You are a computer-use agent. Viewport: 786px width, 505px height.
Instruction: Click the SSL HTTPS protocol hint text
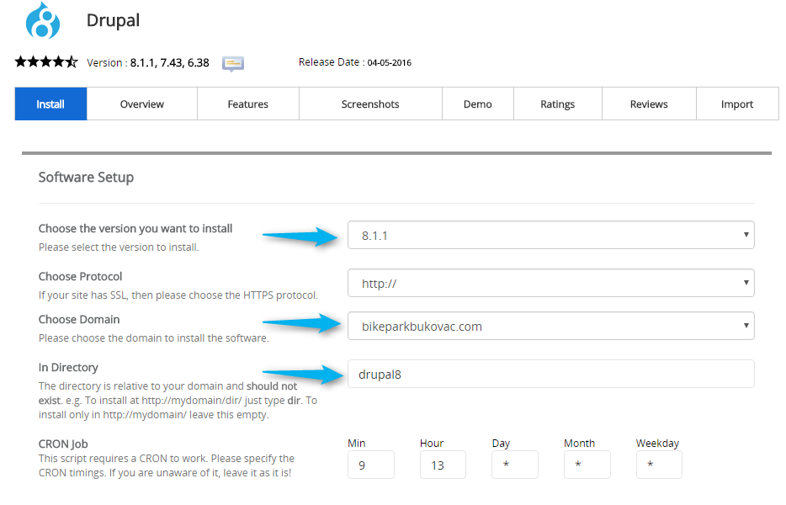click(178, 295)
